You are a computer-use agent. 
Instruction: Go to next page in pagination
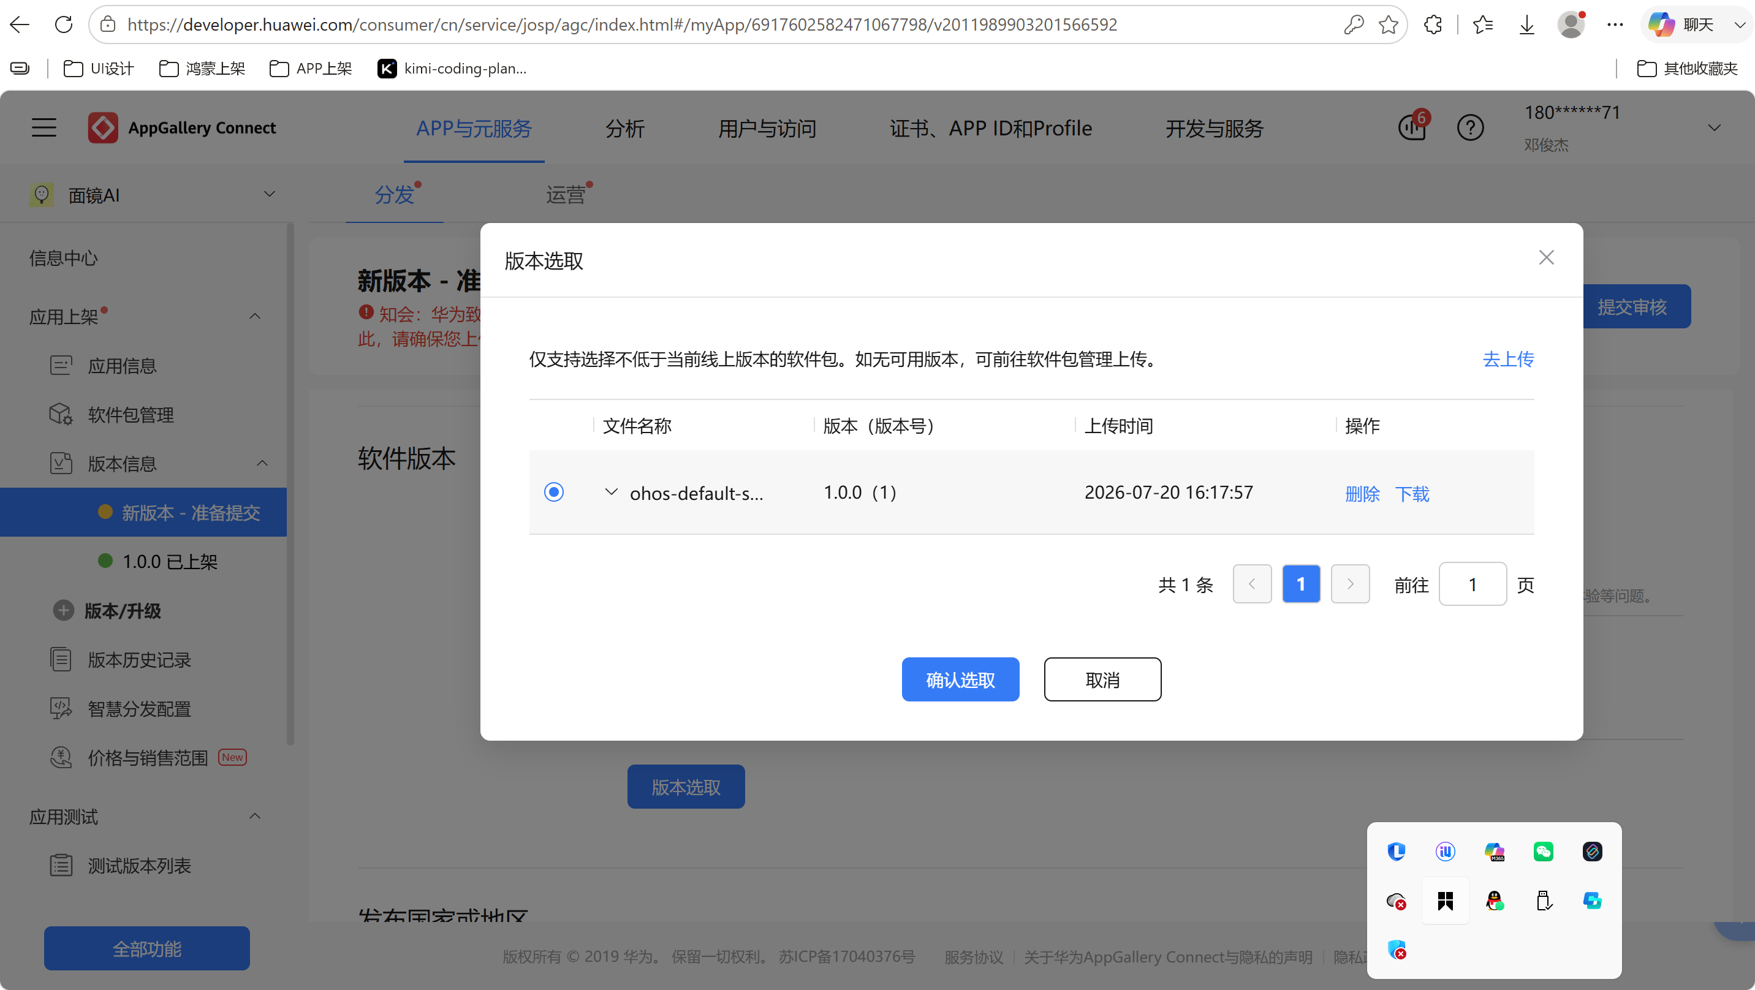[1351, 584]
